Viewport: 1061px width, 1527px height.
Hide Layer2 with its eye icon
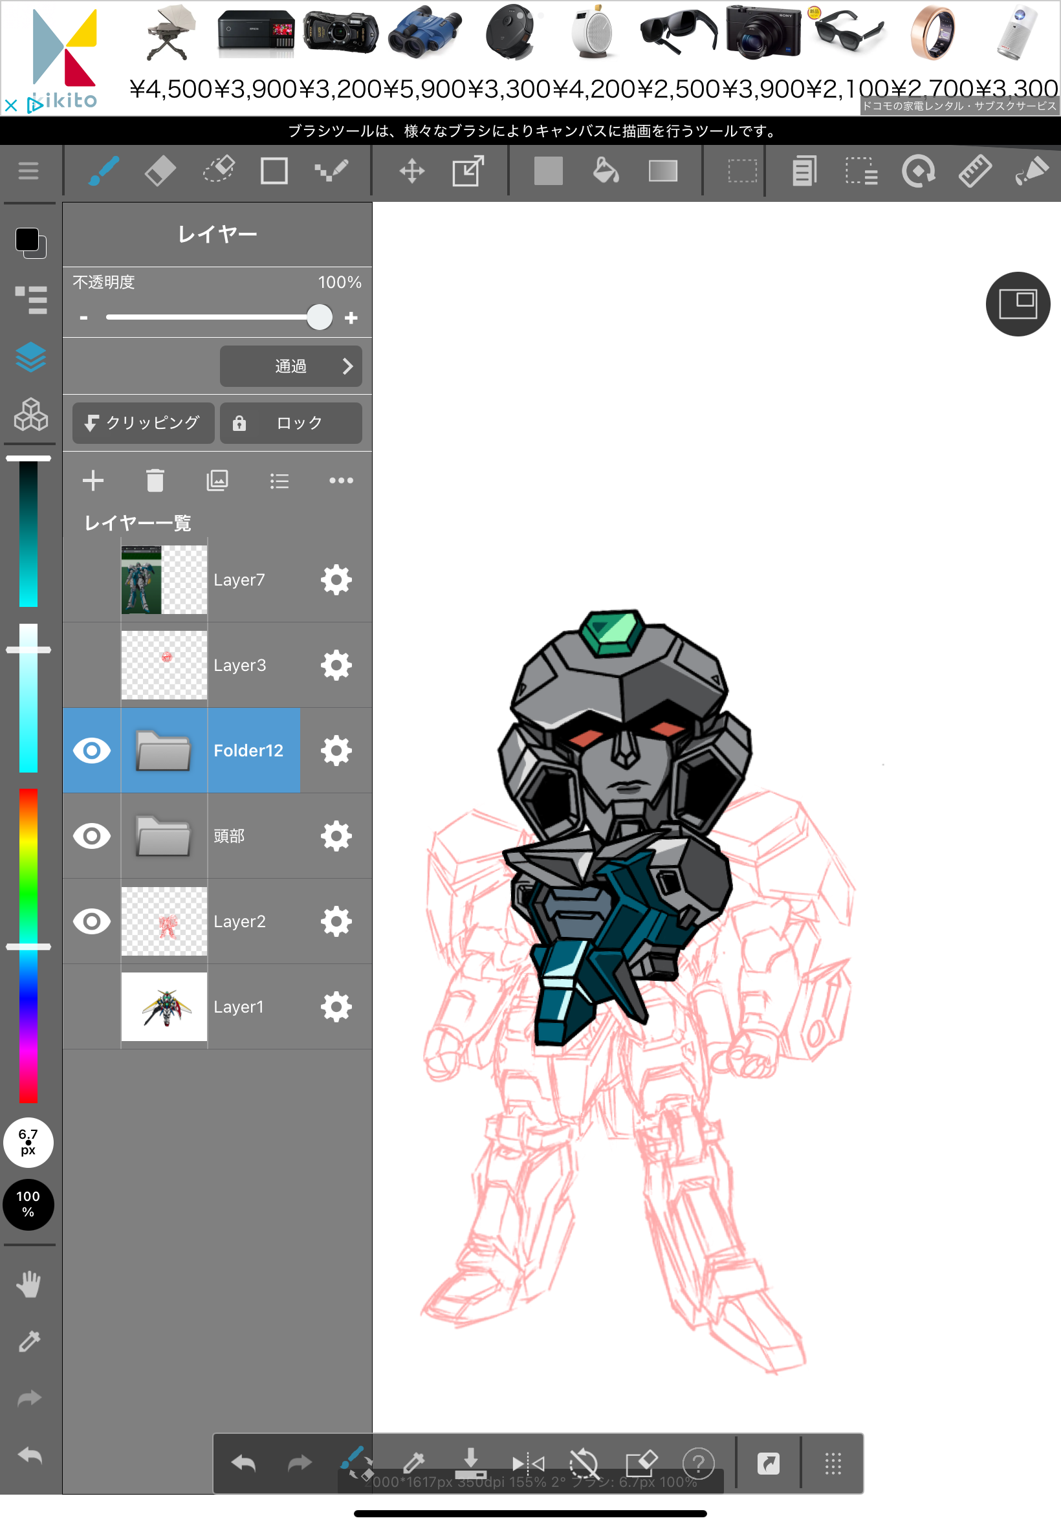point(92,921)
